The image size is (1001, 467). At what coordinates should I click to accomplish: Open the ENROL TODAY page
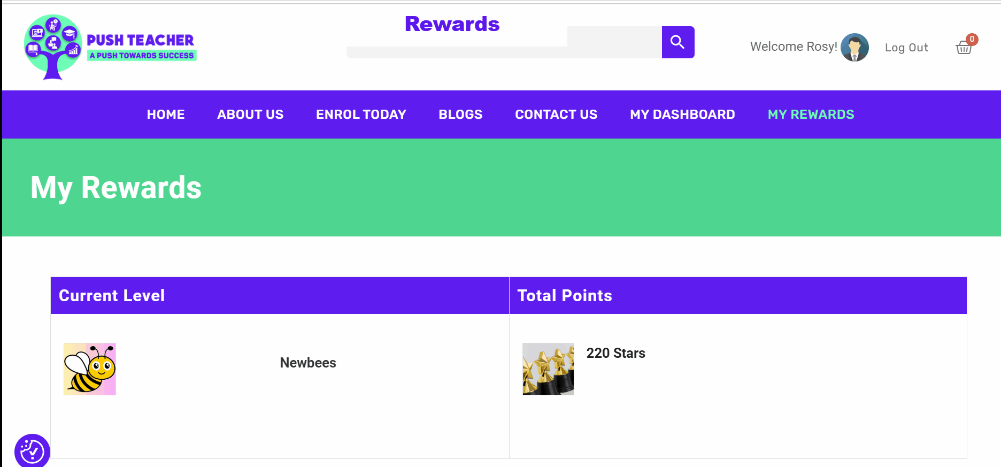point(361,114)
